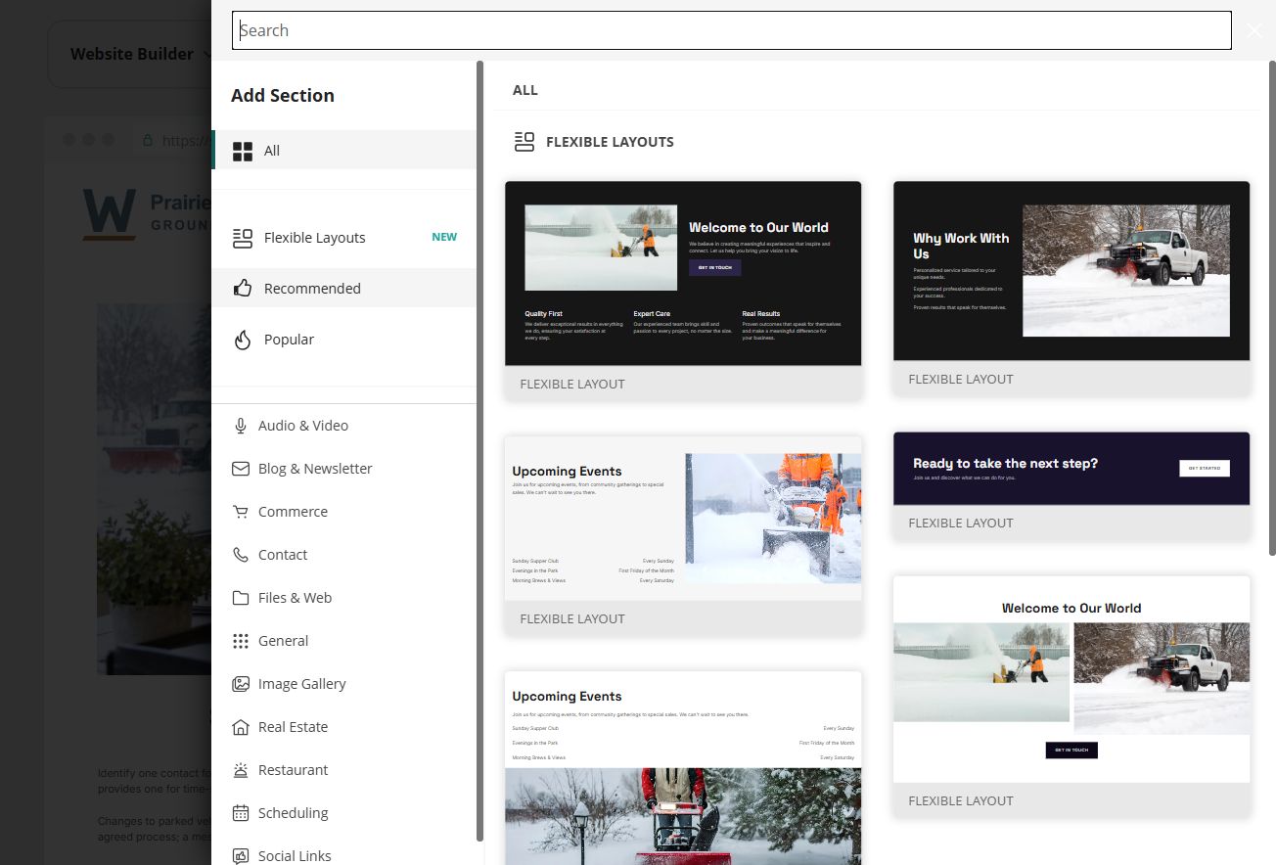Click the NEW badge beside Flexible Layouts

pyautogui.click(x=444, y=237)
